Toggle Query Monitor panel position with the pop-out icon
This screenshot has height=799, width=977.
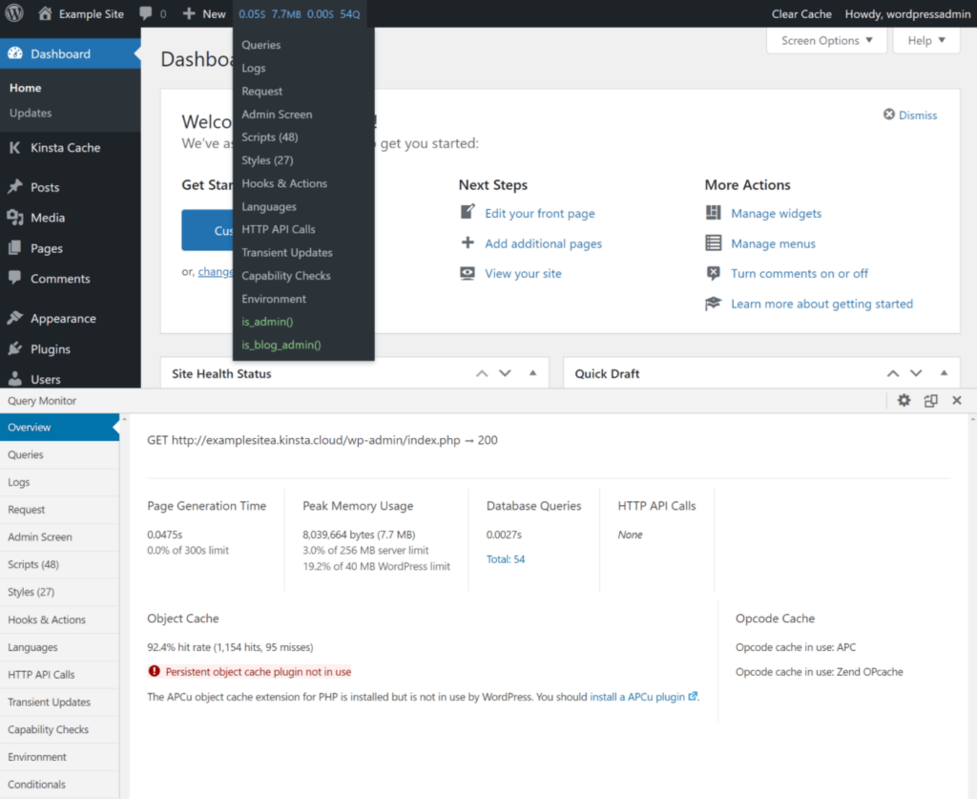coord(930,400)
